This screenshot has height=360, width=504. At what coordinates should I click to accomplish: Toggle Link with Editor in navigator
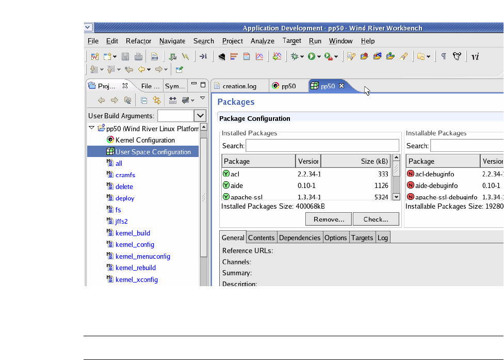pyautogui.click(x=157, y=100)
